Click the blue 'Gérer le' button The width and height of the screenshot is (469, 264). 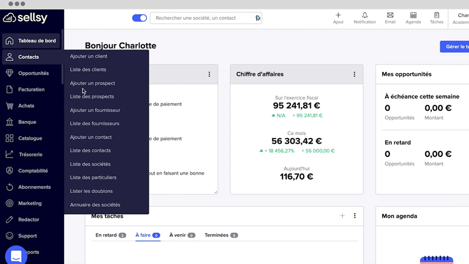pos(454,47)
